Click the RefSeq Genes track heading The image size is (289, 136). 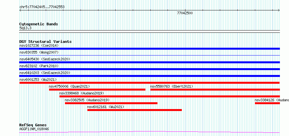[33, 125]
